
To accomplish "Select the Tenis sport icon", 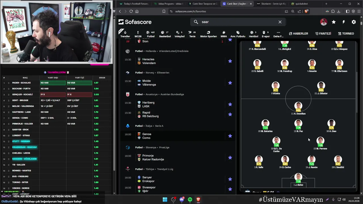I will point(192,34).
